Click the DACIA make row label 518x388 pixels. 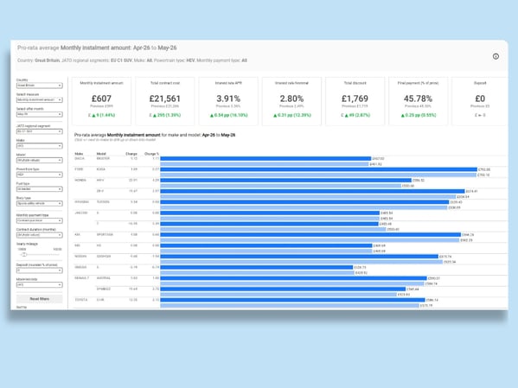(80, 158)
